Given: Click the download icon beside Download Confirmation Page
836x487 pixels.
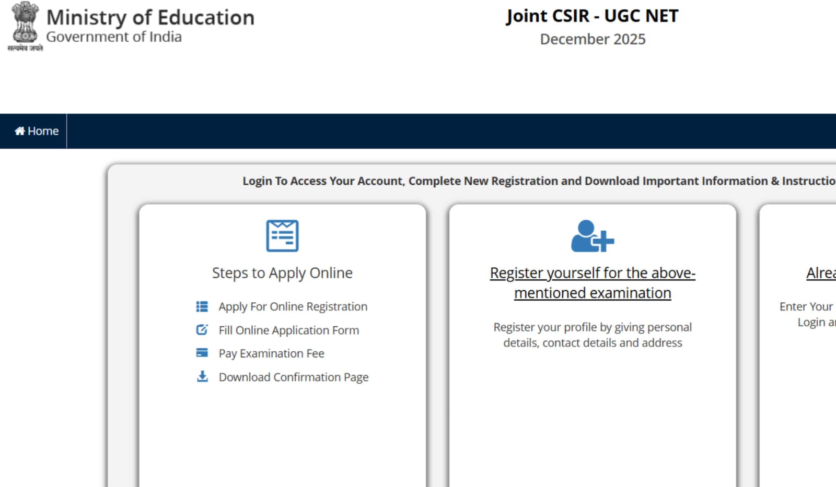Looking at the screenshot, I should pos(202,376).
